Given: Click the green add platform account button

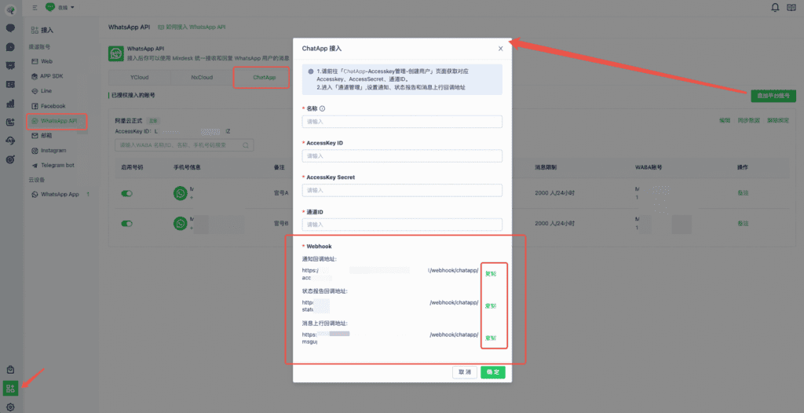Looking at the screenshot, I should click(x=773, y=96).
